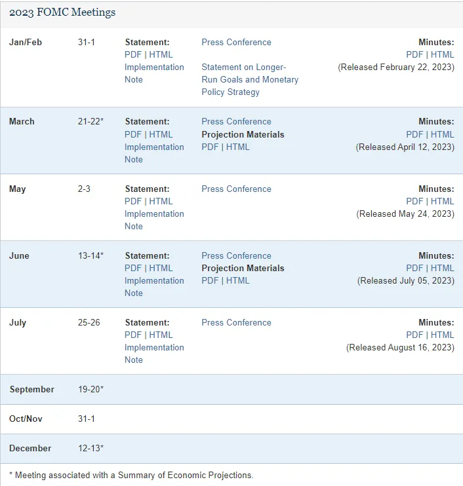Open the Jan/Feb statement PDF link
The height and width of the screenshot is (486, 463).
coord(133,54)
